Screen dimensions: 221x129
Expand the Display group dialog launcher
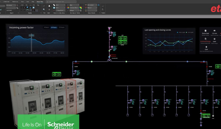(x=41, y=13)
